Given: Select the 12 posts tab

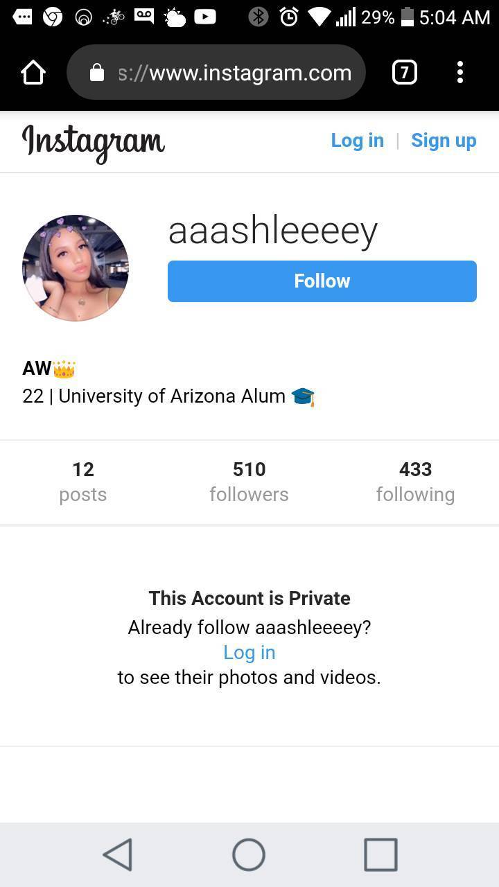Looking at the screenshot, I should (83, 482).
